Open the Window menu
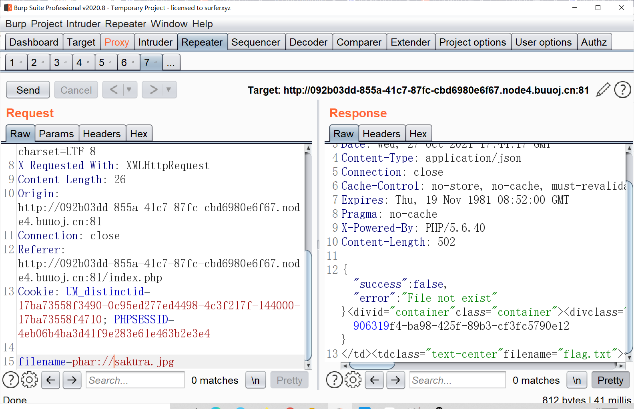Viewport: 634px width, 409px height. tap(169, 24)
